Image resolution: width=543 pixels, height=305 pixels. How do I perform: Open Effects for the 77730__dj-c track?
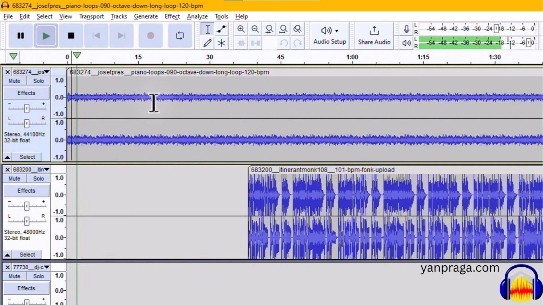[x=27, y=288]
